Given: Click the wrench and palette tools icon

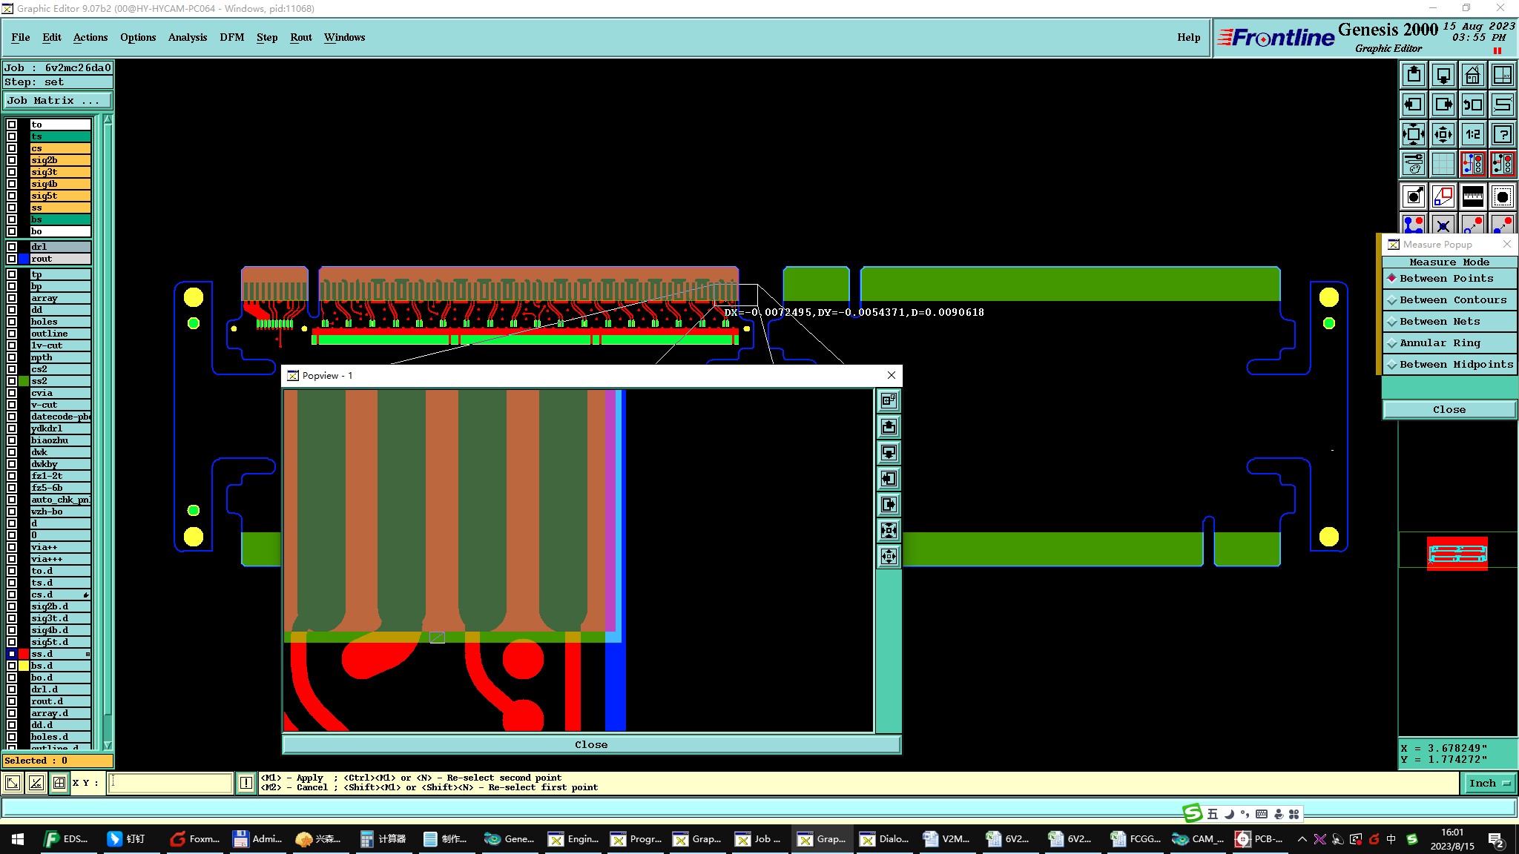Looking at the screenshot, I should click(x=1414, y=164).
